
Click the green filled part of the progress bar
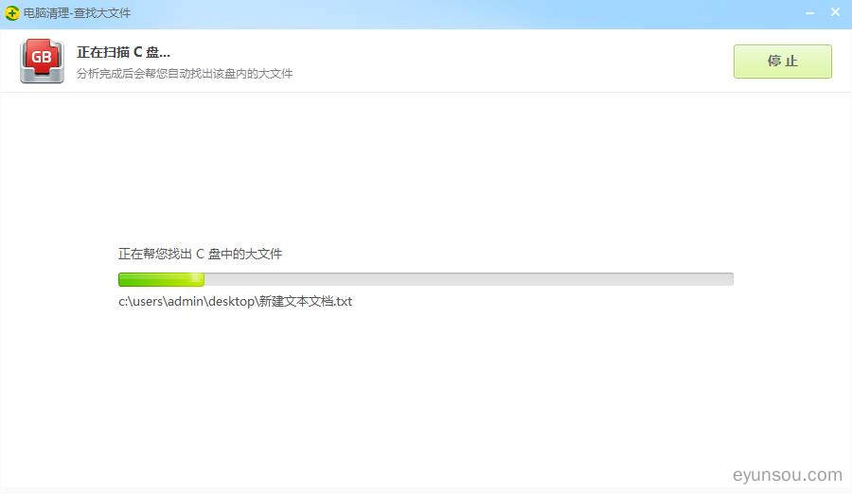[x=156, y=279]
